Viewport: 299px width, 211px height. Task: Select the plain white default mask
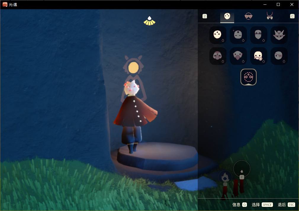218,35
